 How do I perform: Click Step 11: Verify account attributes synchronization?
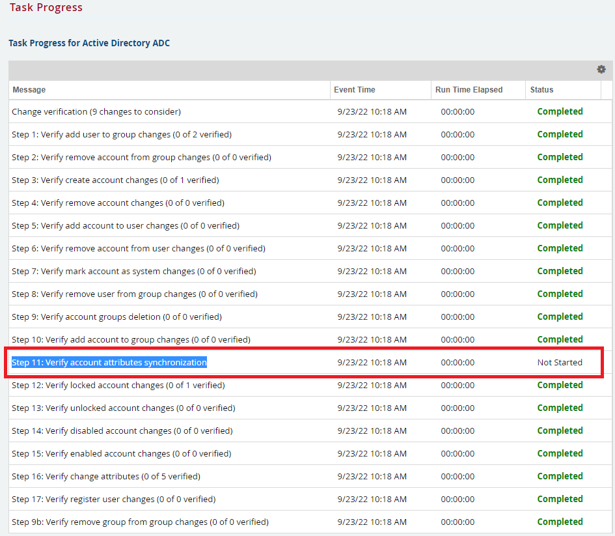point(111,362)
